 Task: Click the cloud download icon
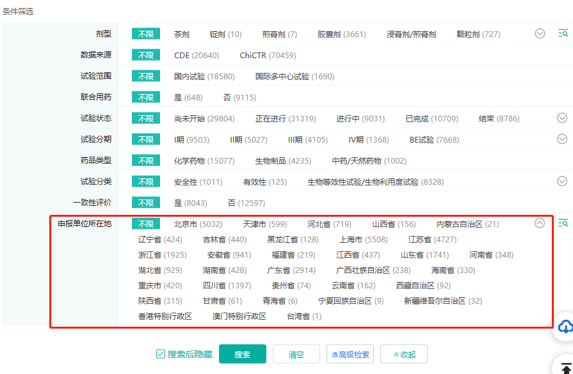565,327
